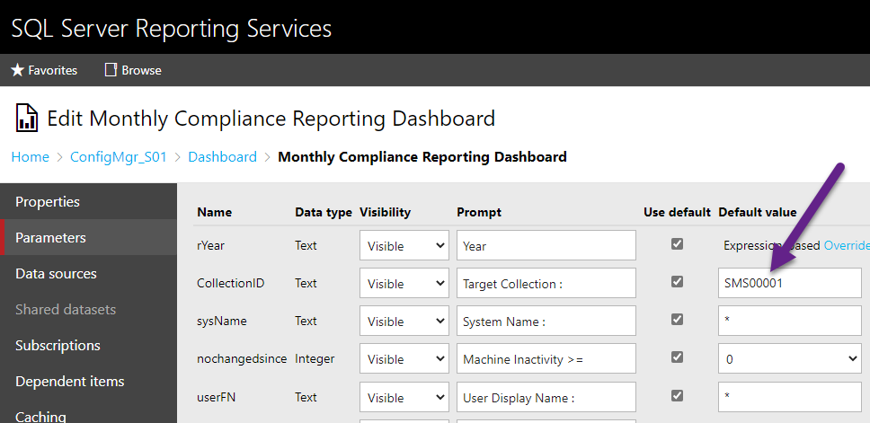Image resolution: width=870 pixels, height=423 pixels.
Task: Click the Integer data type cell
Action: (x=315, y=358)
